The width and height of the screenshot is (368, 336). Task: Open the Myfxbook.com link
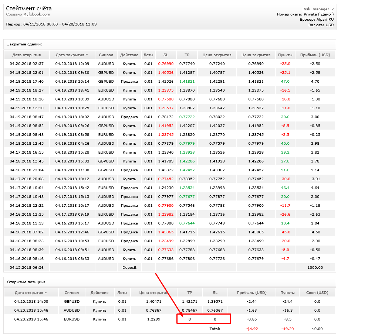tap(37, 14)
